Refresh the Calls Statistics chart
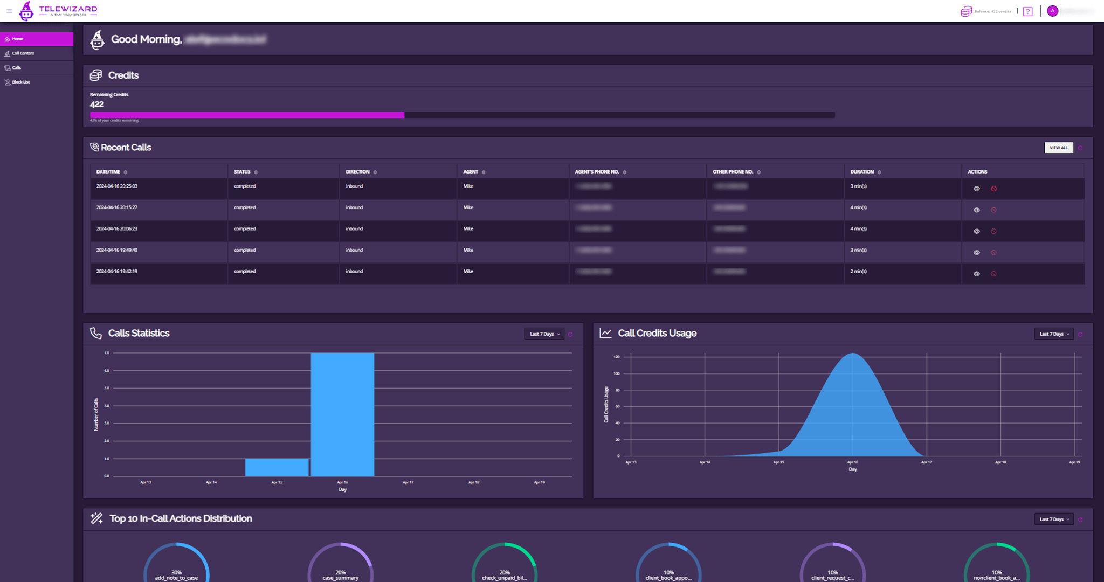The width and height of the screenshot is (1104, 582). (x=570, y=335)
